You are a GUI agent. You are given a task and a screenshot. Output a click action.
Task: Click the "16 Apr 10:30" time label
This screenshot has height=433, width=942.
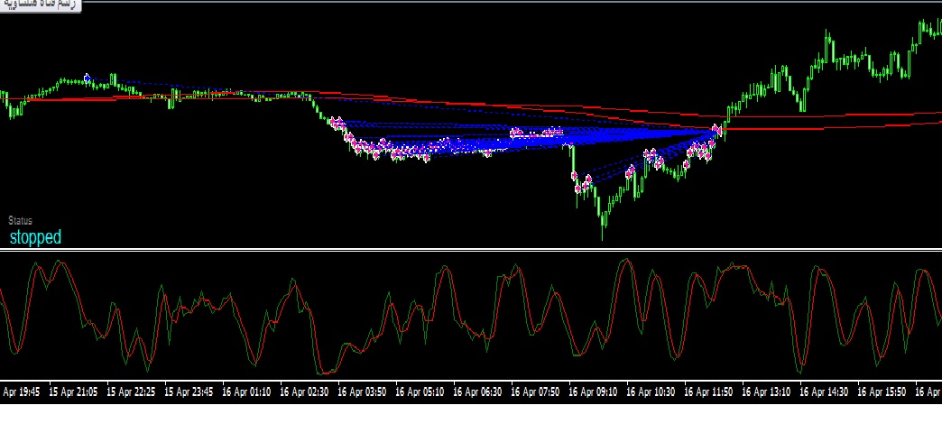point(651,392)
